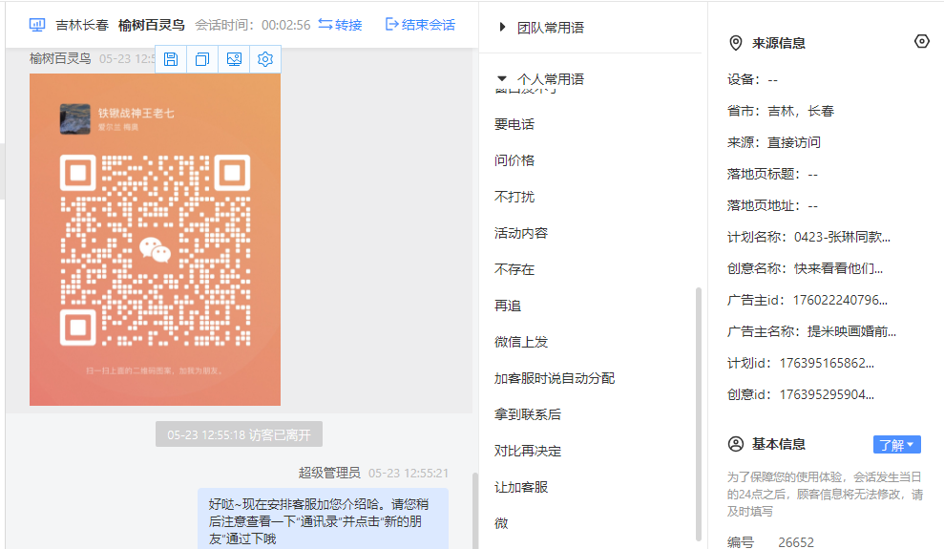This screenshot has height=549, width=944.
Task: Click the 广告主名称 value 提米映画婚前
Action: tap(851, 331)
